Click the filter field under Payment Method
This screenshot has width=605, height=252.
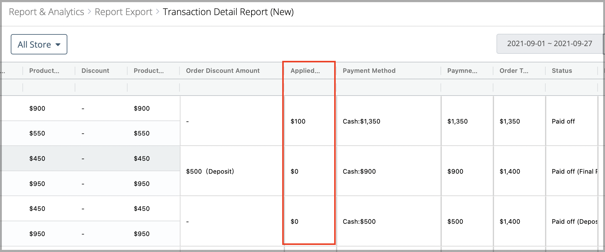coord(389,88)
